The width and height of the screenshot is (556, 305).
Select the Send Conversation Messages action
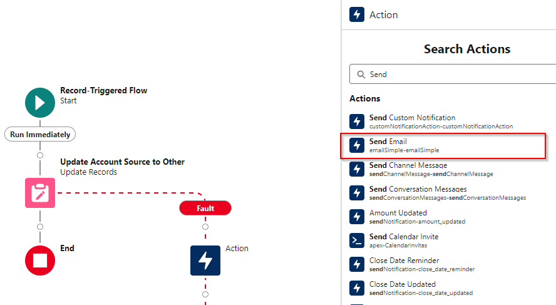[x=447, y=193]
